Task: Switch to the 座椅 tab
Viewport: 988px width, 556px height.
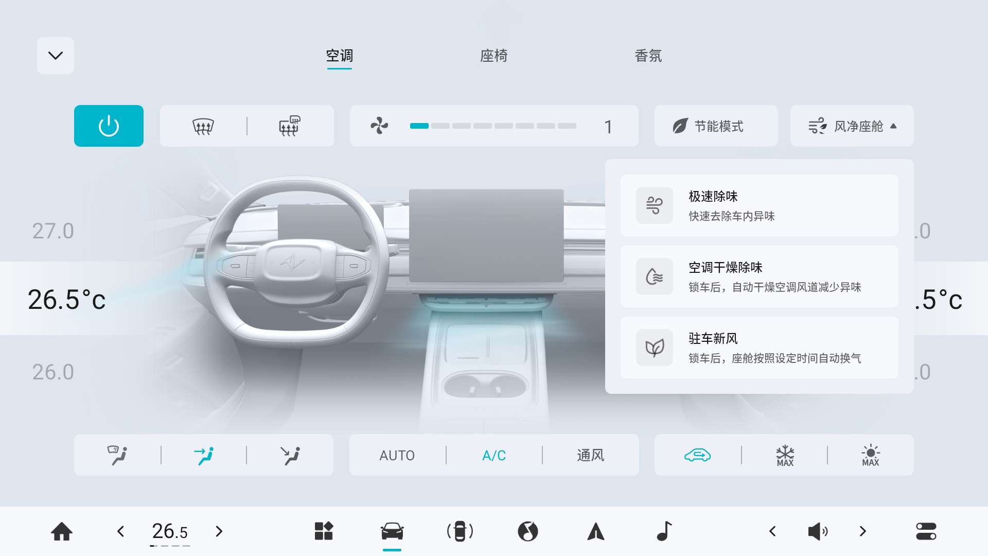Action: (493, 56)
